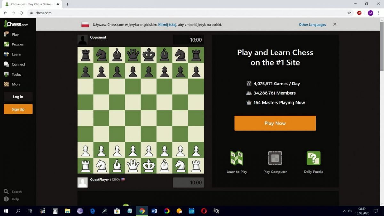
Task: Select the white queen piece
Action: (133, 166)
